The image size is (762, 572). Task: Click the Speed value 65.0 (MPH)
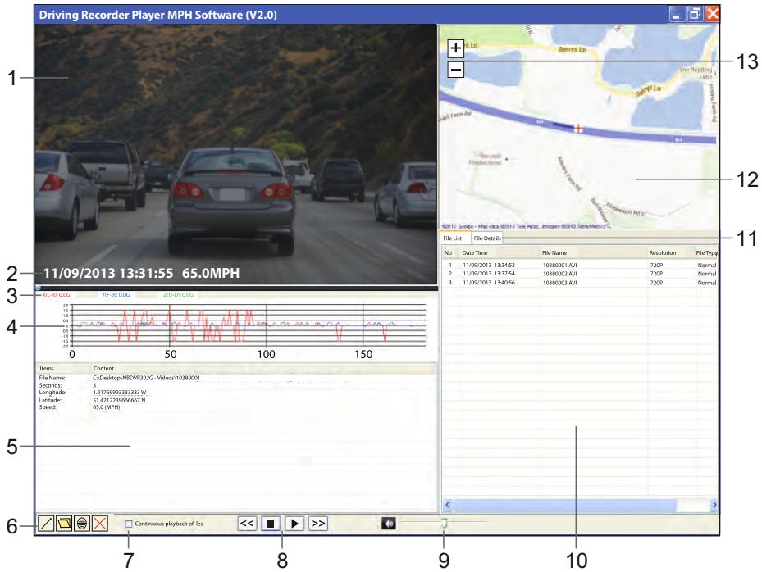pos(107,407)
